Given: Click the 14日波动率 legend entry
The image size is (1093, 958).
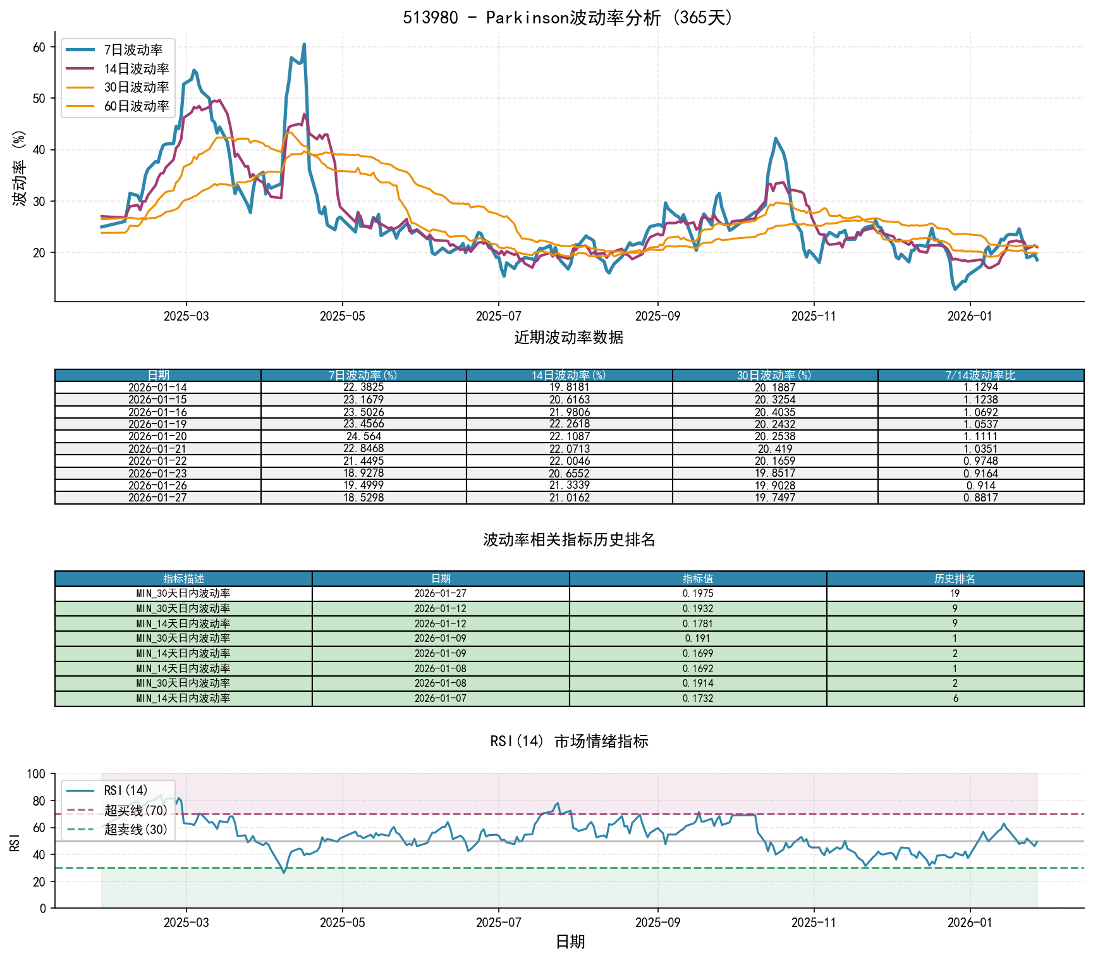Looking at the screenshot, I should [136, 69].
